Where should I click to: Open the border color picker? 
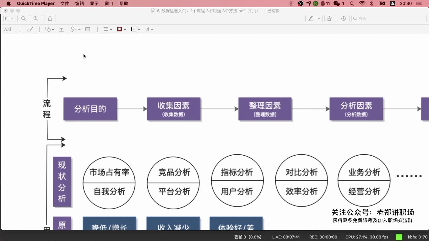122,29
